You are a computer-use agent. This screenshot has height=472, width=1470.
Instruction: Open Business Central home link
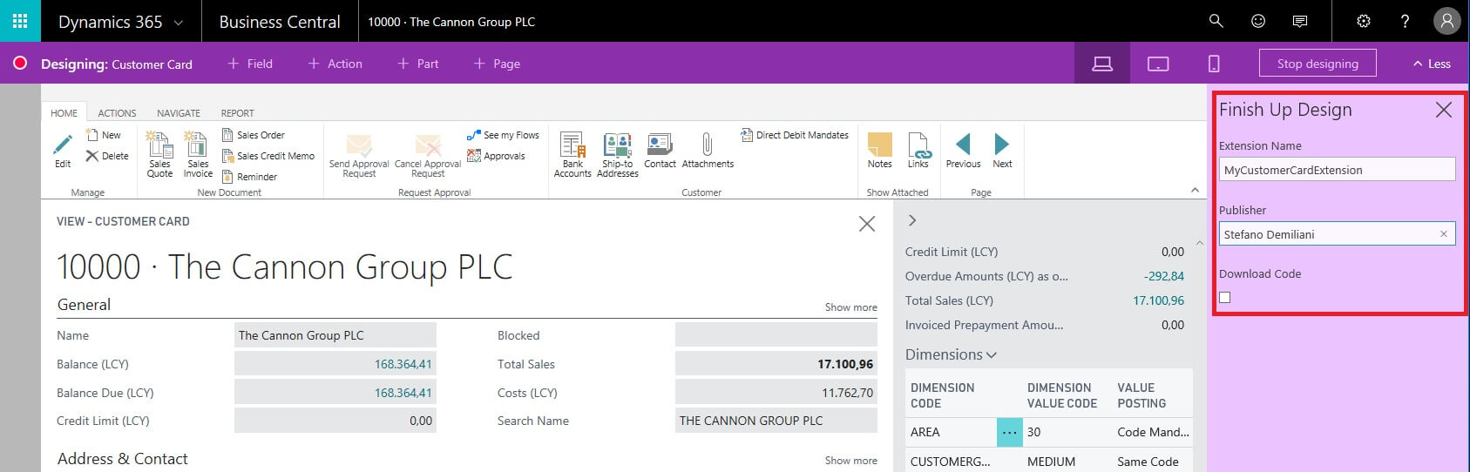tap(280, 22)
